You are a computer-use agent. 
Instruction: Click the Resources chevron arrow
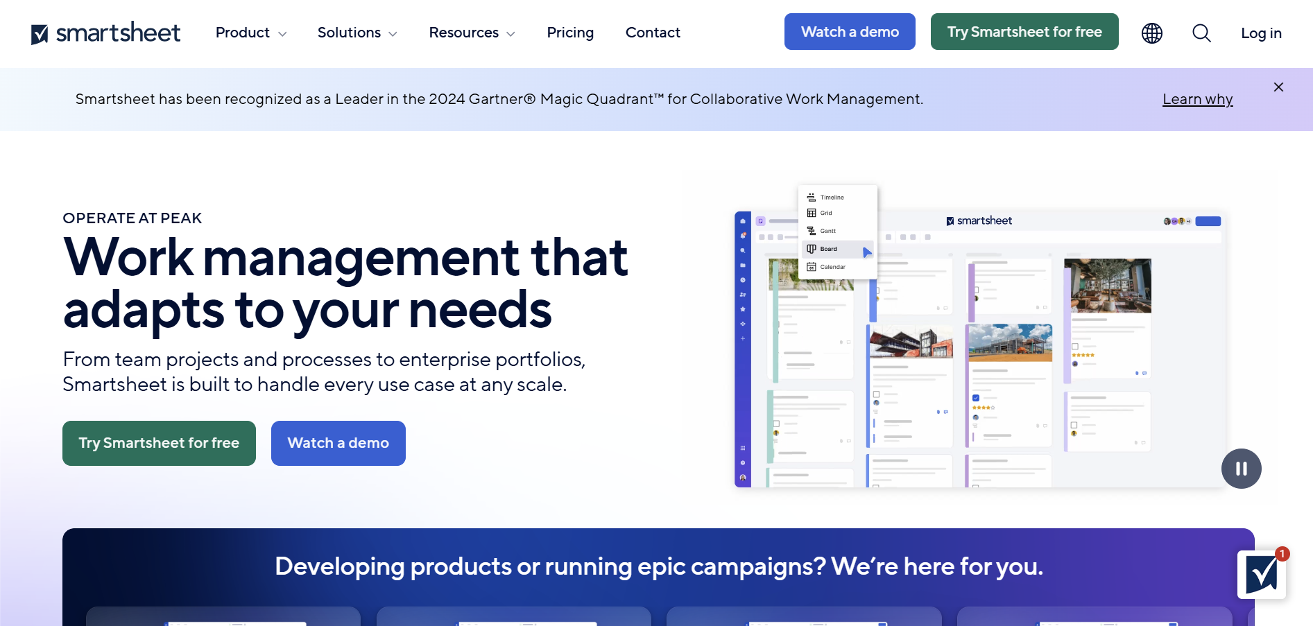510,34
